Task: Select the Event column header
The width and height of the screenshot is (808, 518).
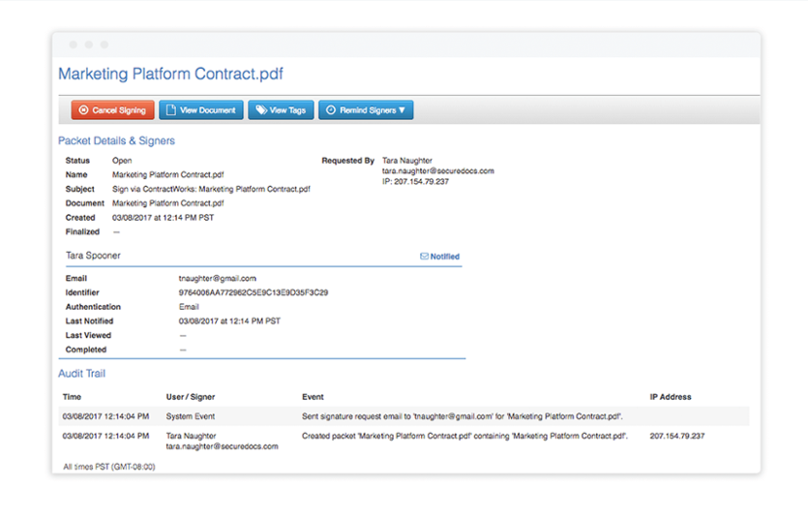Action: pyautogui.click(x=313, y=397)
